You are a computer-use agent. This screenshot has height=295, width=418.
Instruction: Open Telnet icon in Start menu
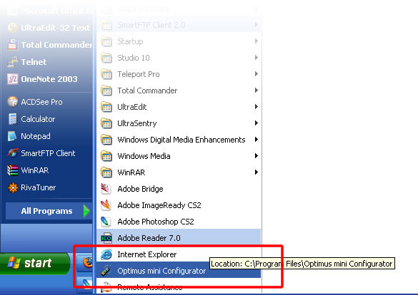13,62
